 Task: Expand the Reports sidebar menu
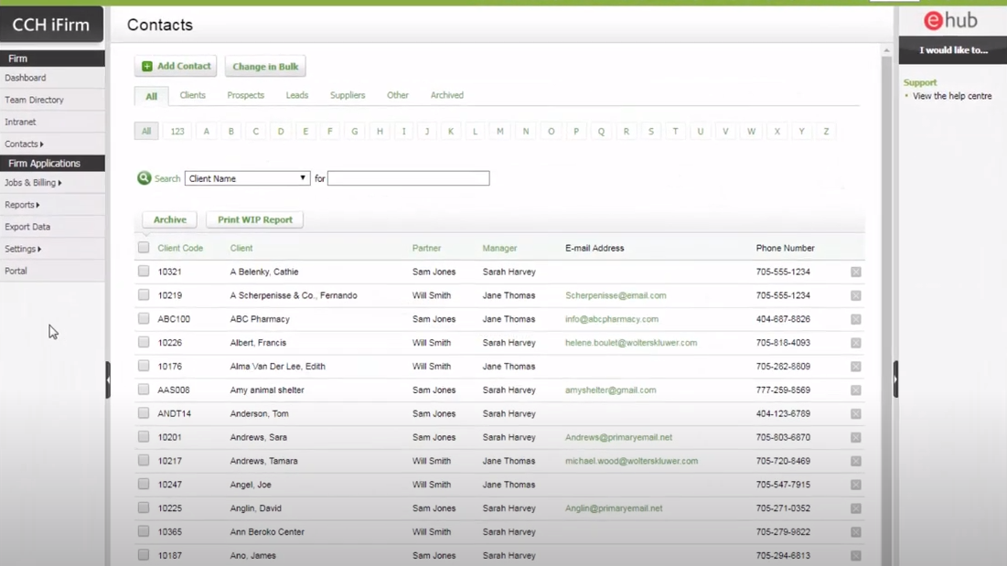20,204
